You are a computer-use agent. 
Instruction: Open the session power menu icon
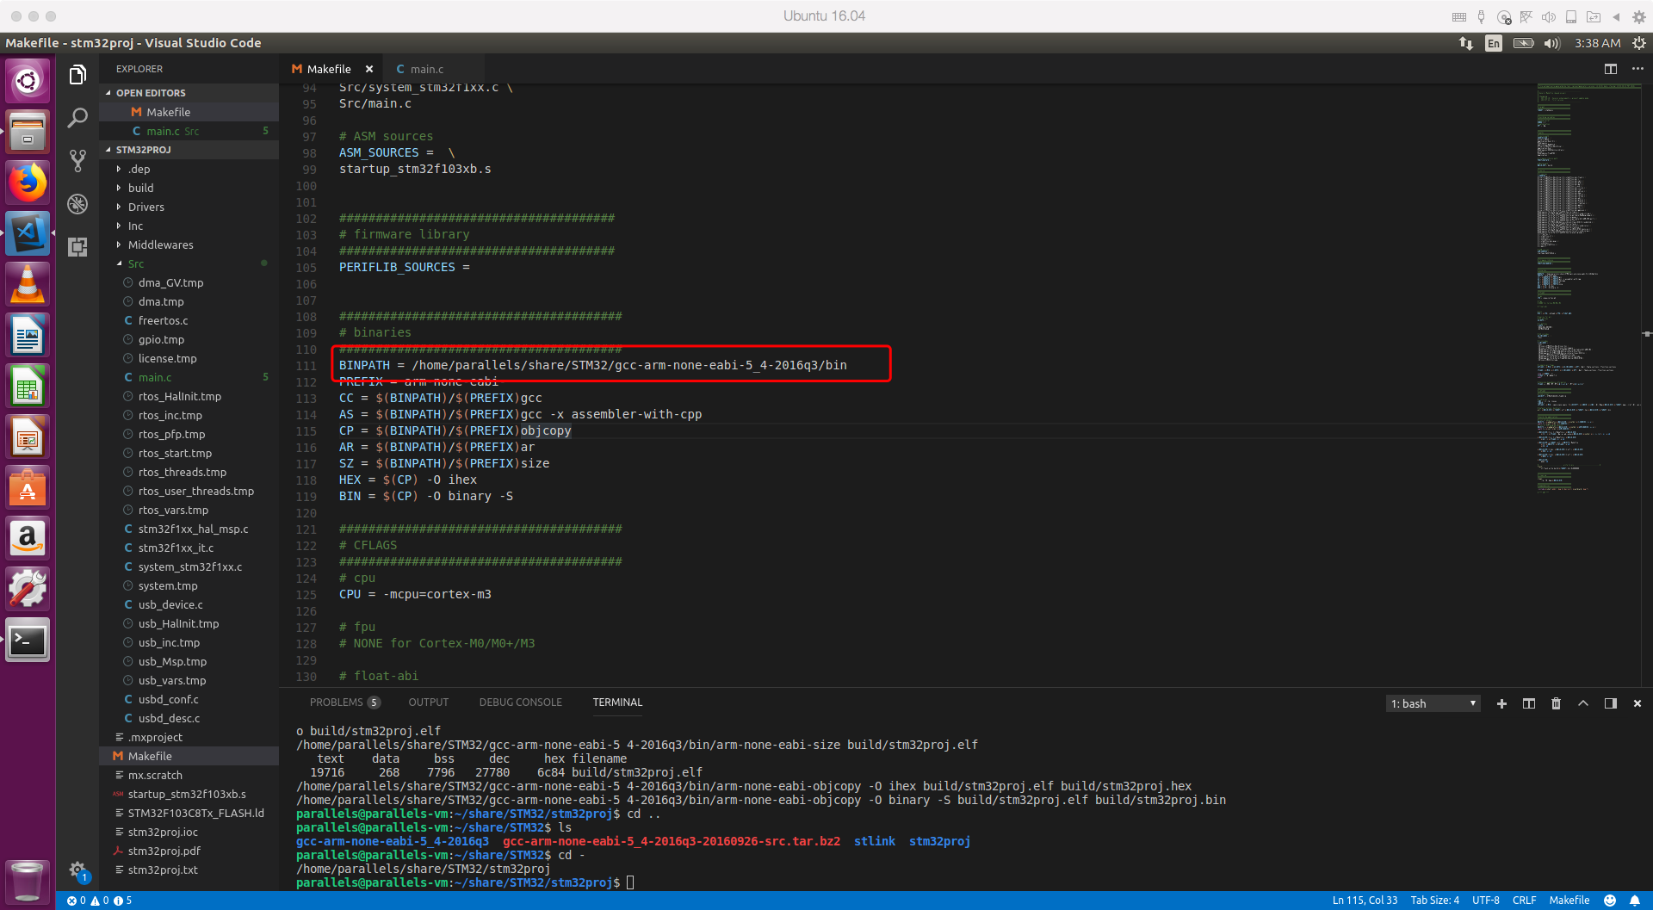click(1638, 43)
